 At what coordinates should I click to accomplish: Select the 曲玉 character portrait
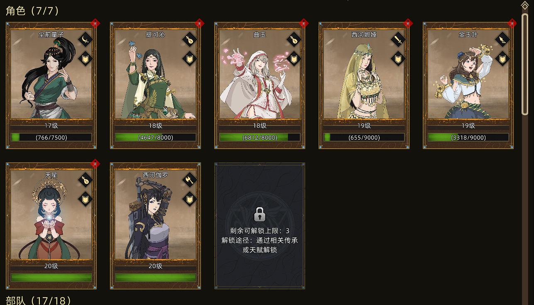click(x=260, y=77)
